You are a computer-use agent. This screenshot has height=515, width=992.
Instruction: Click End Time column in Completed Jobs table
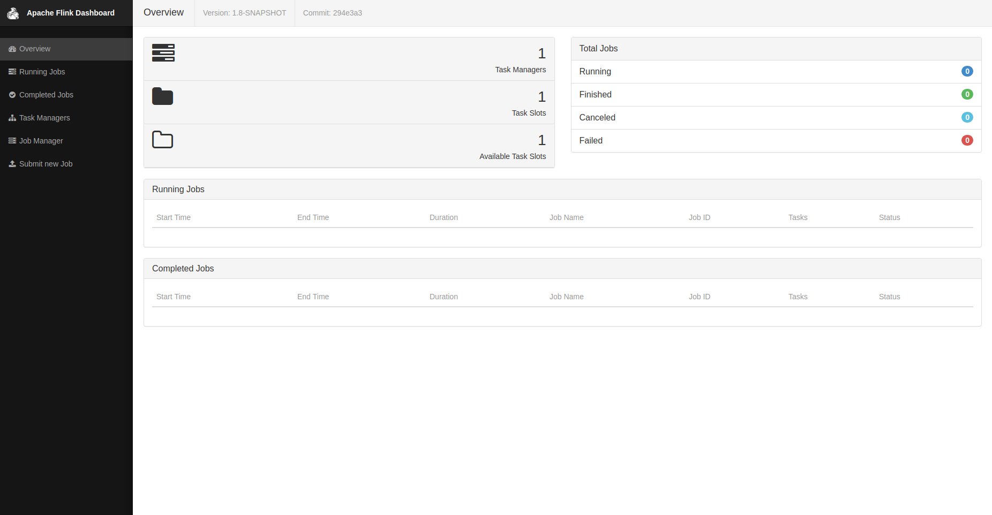click(313, 297)
